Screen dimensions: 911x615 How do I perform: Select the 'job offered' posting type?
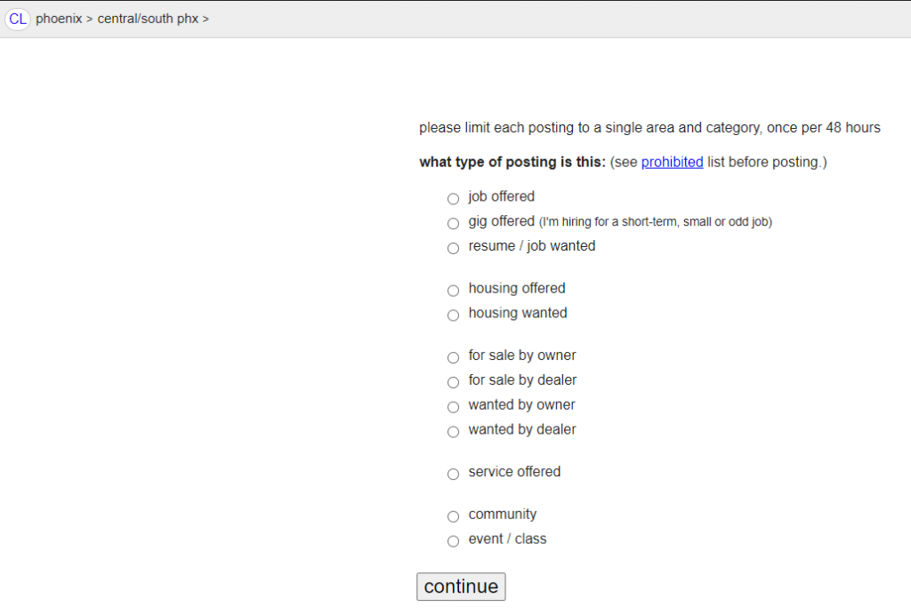pyautogui.click(x=453, y=198)
